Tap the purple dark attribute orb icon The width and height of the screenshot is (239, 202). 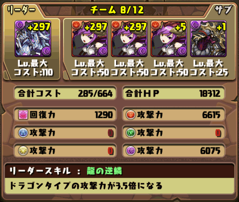click(x=131, y=151)
